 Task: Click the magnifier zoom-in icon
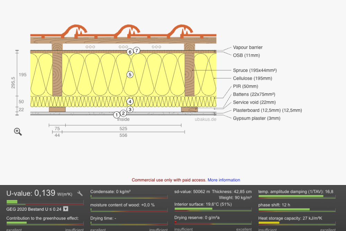click(x=18, y=132)
